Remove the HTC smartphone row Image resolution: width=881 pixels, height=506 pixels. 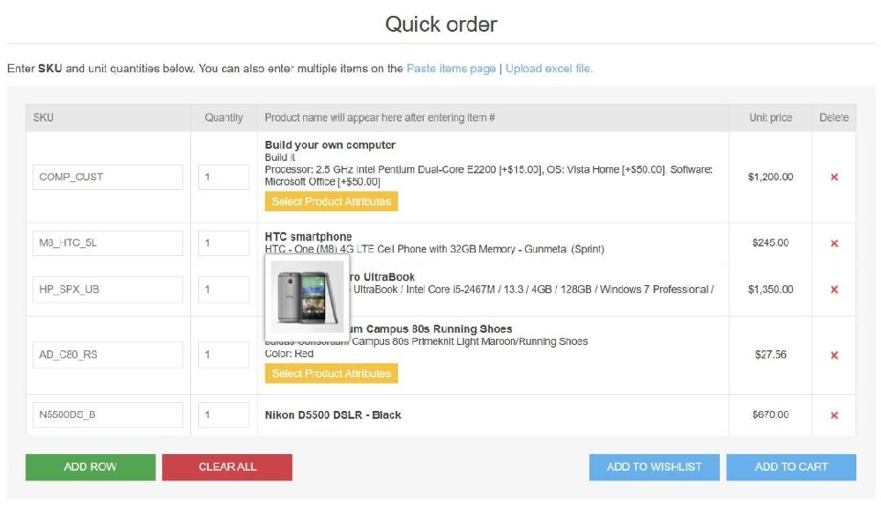(x=833, y=243)
